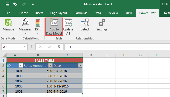The width and height of the screenshot is (170, 97).
Task: Click the Undo arrow icon
Action: coord(15,4)
